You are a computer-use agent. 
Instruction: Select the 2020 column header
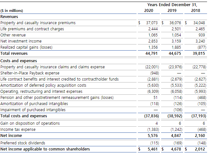tap(148, 11)
